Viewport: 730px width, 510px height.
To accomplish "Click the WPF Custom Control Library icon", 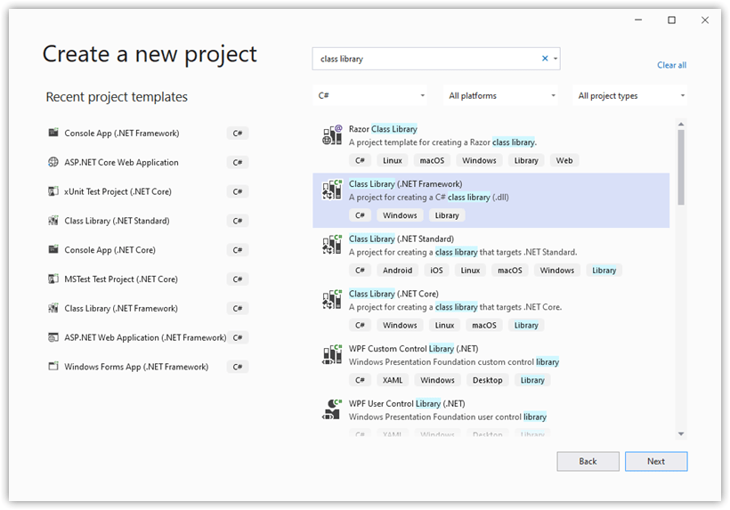I will pyautogui.click(x=332, y=354).
